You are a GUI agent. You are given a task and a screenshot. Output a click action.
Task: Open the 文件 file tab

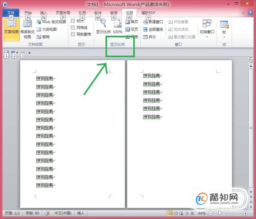point(11,13)
